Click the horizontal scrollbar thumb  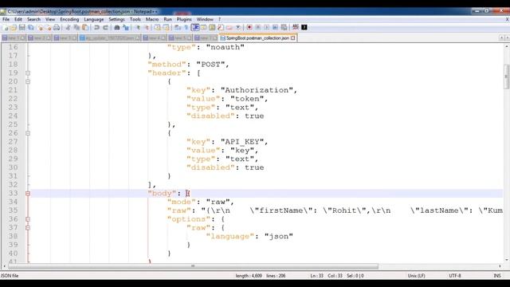(193, 266)
